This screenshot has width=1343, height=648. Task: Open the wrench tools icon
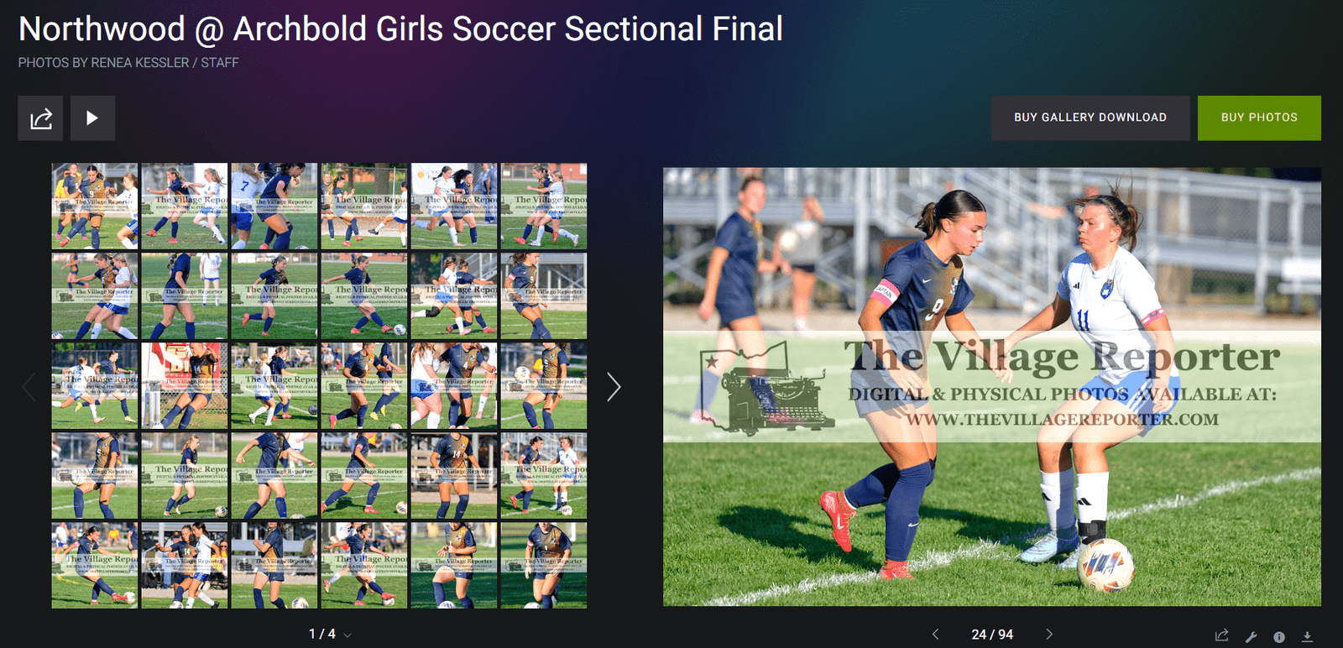tap(1251, 636)
